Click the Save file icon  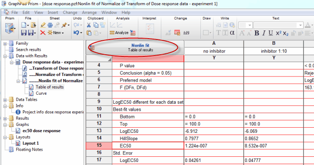coord(24,33)
